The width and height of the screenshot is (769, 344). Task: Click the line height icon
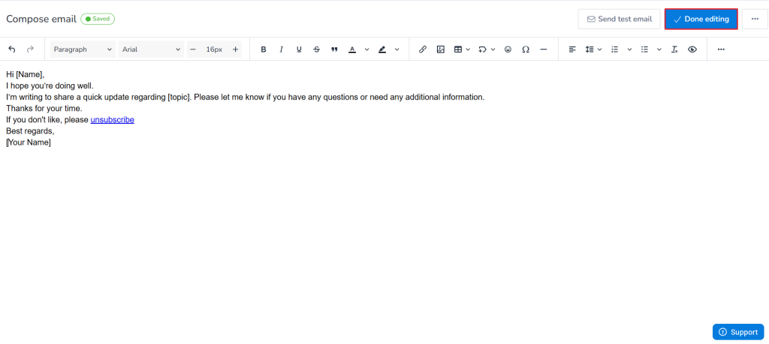(x=590, y=49)
